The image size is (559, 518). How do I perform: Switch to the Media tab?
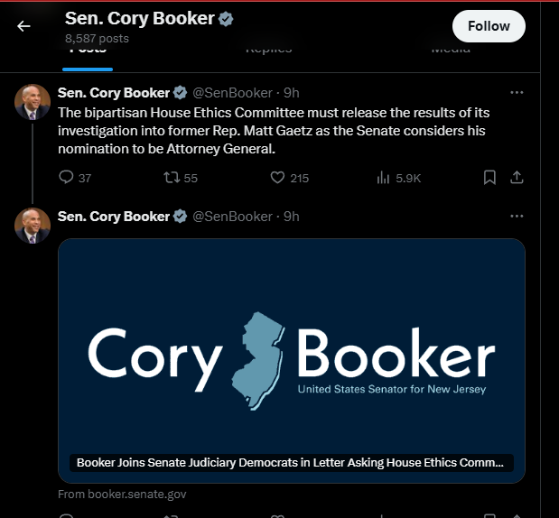point(450,51)
